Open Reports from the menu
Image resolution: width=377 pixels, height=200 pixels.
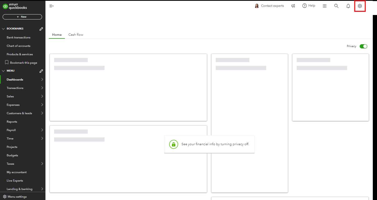(x=12, y=122)
